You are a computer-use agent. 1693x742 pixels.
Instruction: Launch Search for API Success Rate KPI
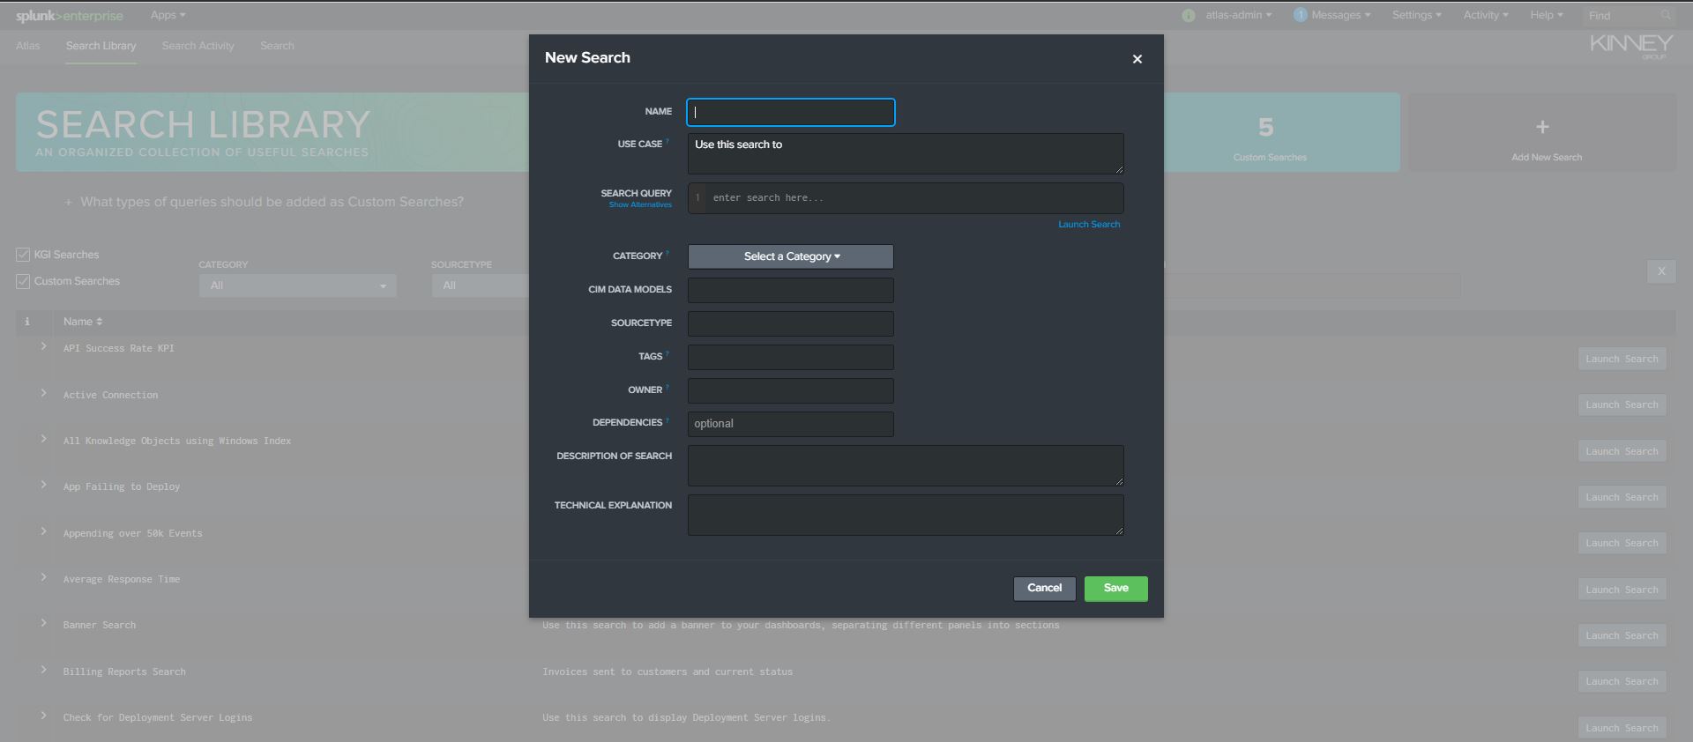tap(1622, 359)
